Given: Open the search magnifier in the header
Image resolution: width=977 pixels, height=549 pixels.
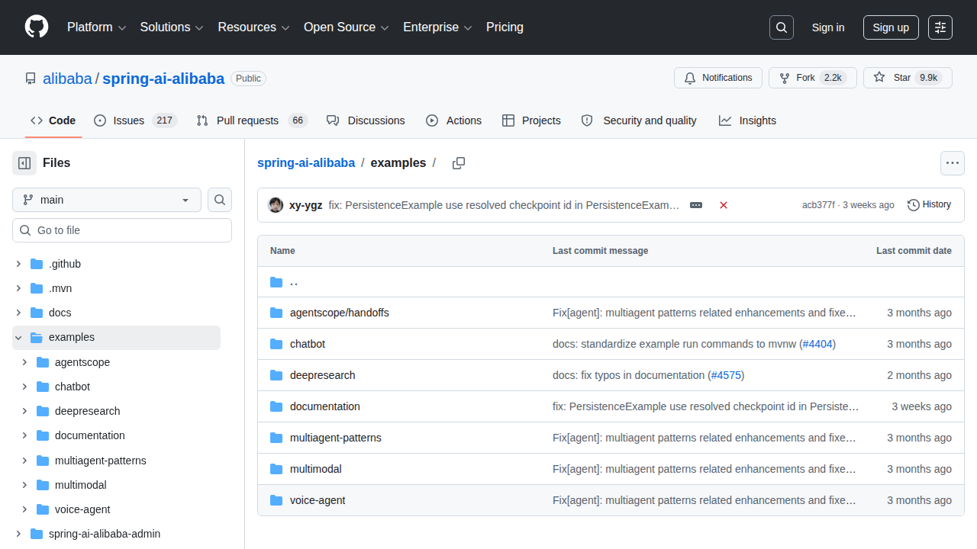Looking at the screenshot, I should click(782, 27).
